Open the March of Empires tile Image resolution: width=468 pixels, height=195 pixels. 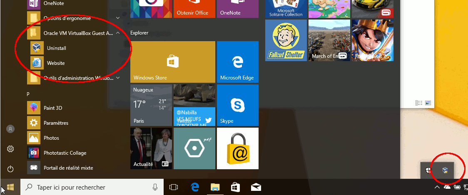coord(329,40)
